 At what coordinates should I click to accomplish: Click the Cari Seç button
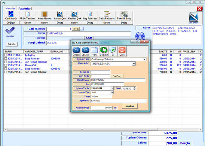point(117,76)
